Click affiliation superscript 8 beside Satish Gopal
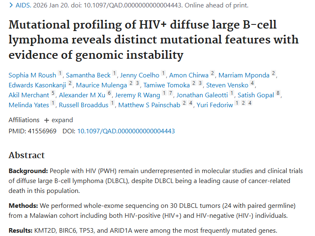This screenshot has width=315, height=236. pyautogui.click(x=278, y=94)
